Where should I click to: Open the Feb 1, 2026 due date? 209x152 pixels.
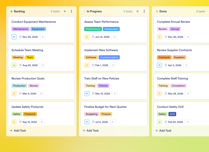[100, 65]
